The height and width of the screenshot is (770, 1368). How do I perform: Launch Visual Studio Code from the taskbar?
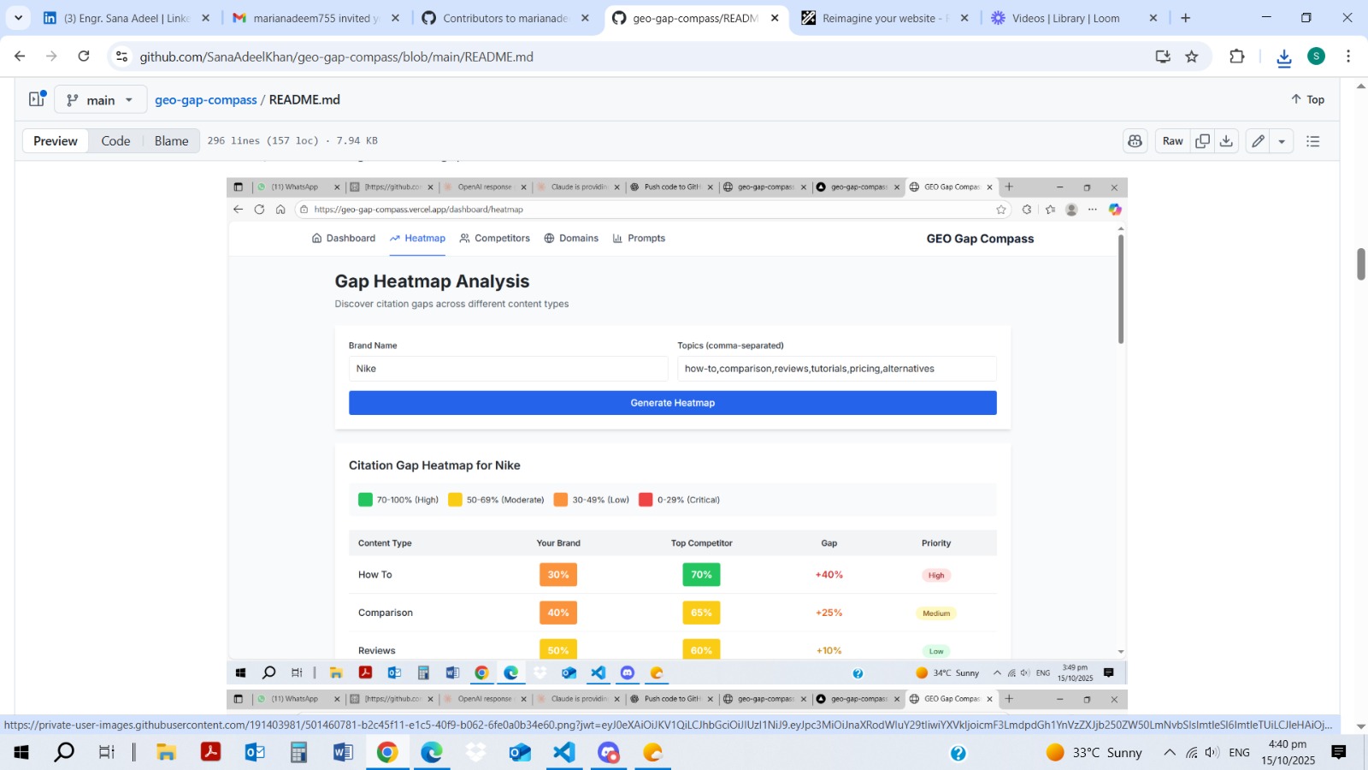tap(564, 752)
